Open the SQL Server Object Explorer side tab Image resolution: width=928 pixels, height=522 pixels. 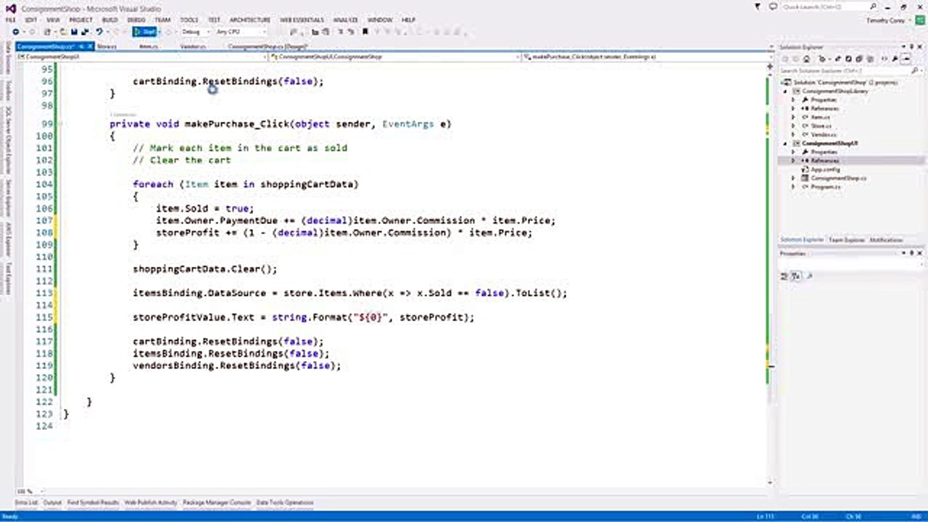(8, 140)
